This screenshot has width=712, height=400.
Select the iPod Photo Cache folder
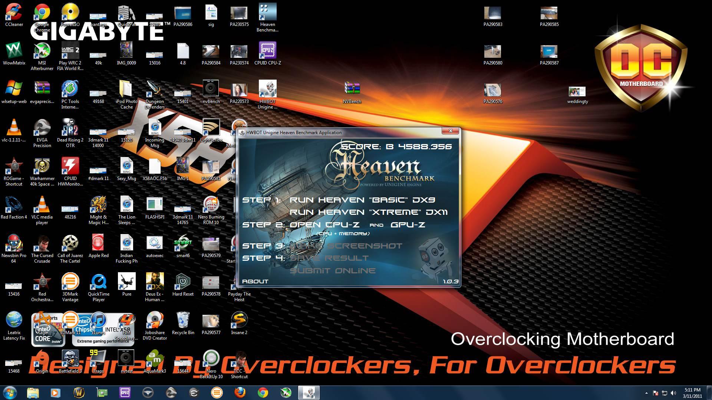click(126, 95)
